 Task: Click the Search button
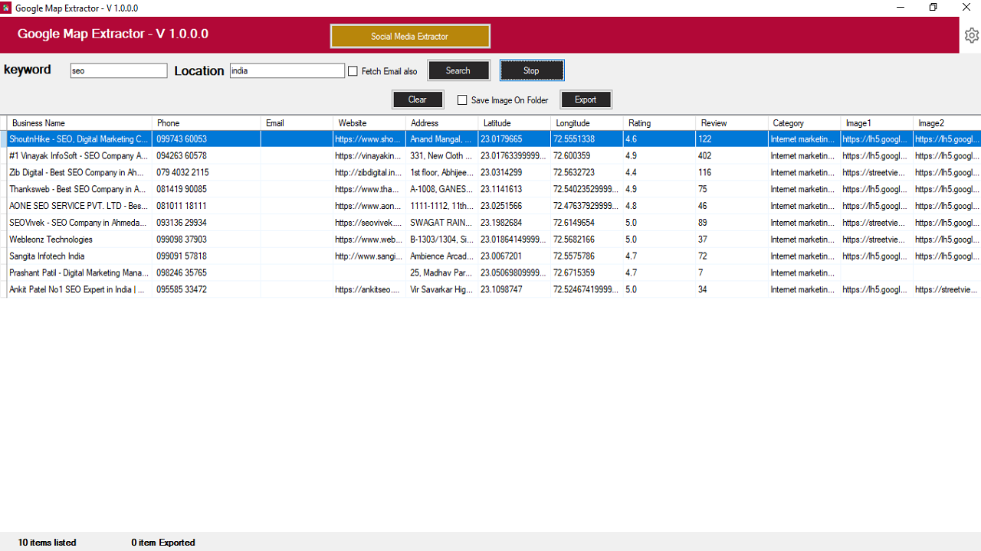[x=458, y=70]
